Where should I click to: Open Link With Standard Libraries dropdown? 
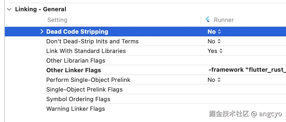pos(215,51)
